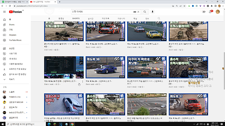The image size is (225, 126).
Task: Open the notifications bell
Action: pos(210,12)
